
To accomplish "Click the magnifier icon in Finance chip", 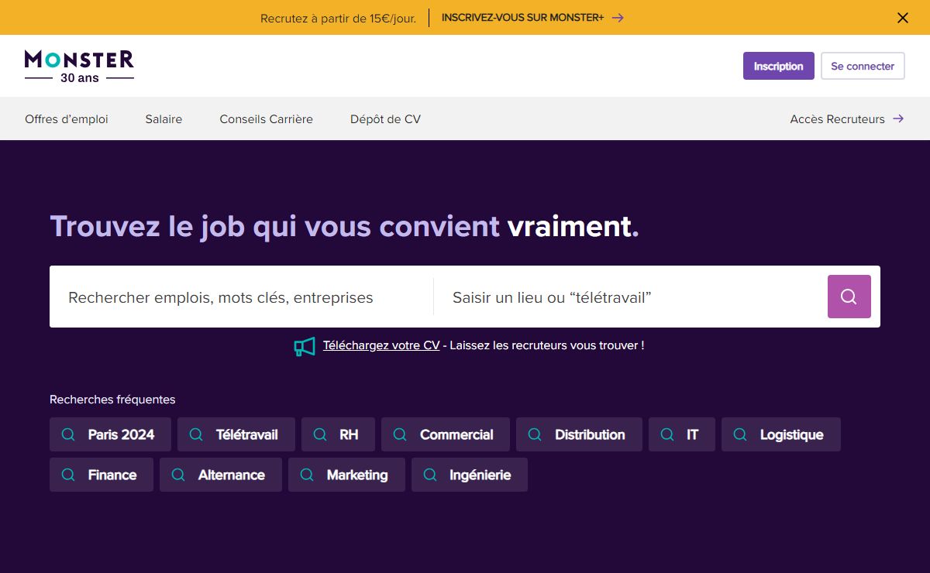I will (x=68, y=475).
